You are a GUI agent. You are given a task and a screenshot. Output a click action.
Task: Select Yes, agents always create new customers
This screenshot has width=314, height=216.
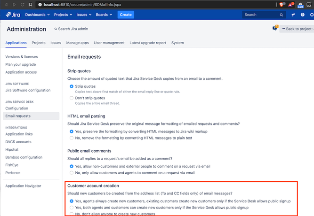tap(72, 201)
